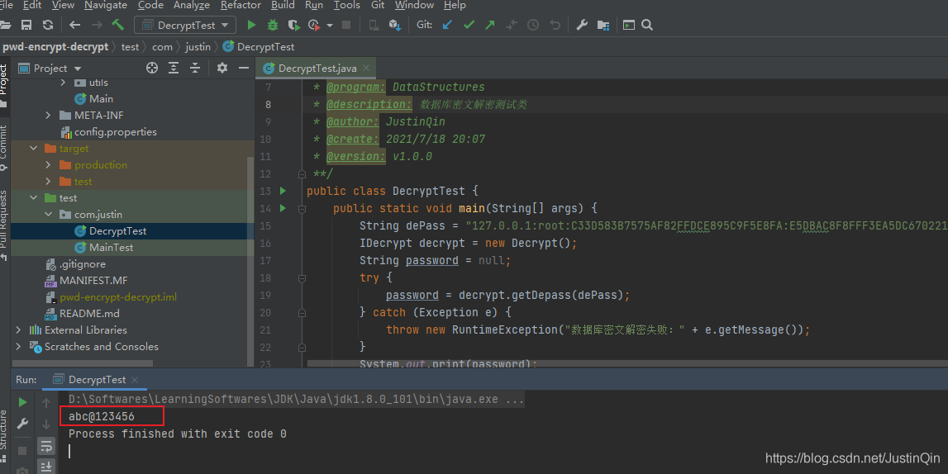Select MainTest in the project tree
The height and width of the screenshot is (474, 948).
point(111,248)
